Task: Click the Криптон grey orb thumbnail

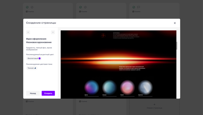Action: [x=145, y=88]
